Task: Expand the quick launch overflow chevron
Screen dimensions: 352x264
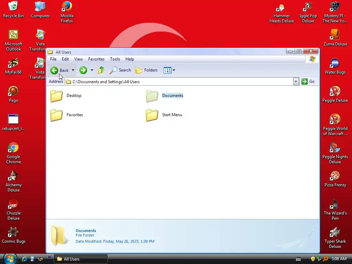Action: pyautogui.click(x=49, y=257)
